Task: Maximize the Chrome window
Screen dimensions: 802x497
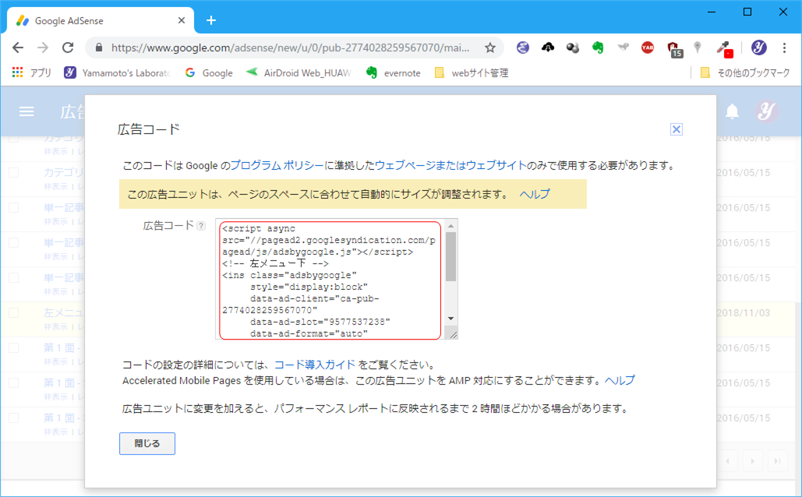Action: [747, 12]
